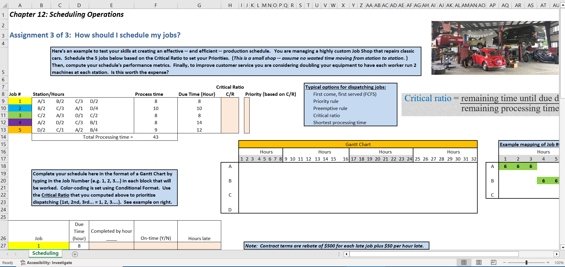Click the Select All corner above row 1
The height and width of the screenshot is (267, 565).
click(x=4, y=5)
